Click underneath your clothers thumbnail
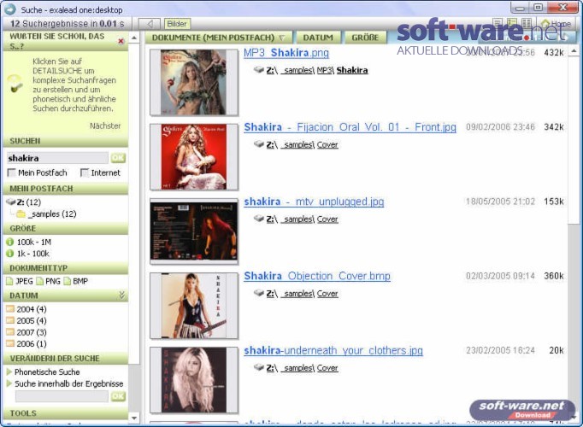The width and height of the screenshot is (583, 427). [194, 380]
